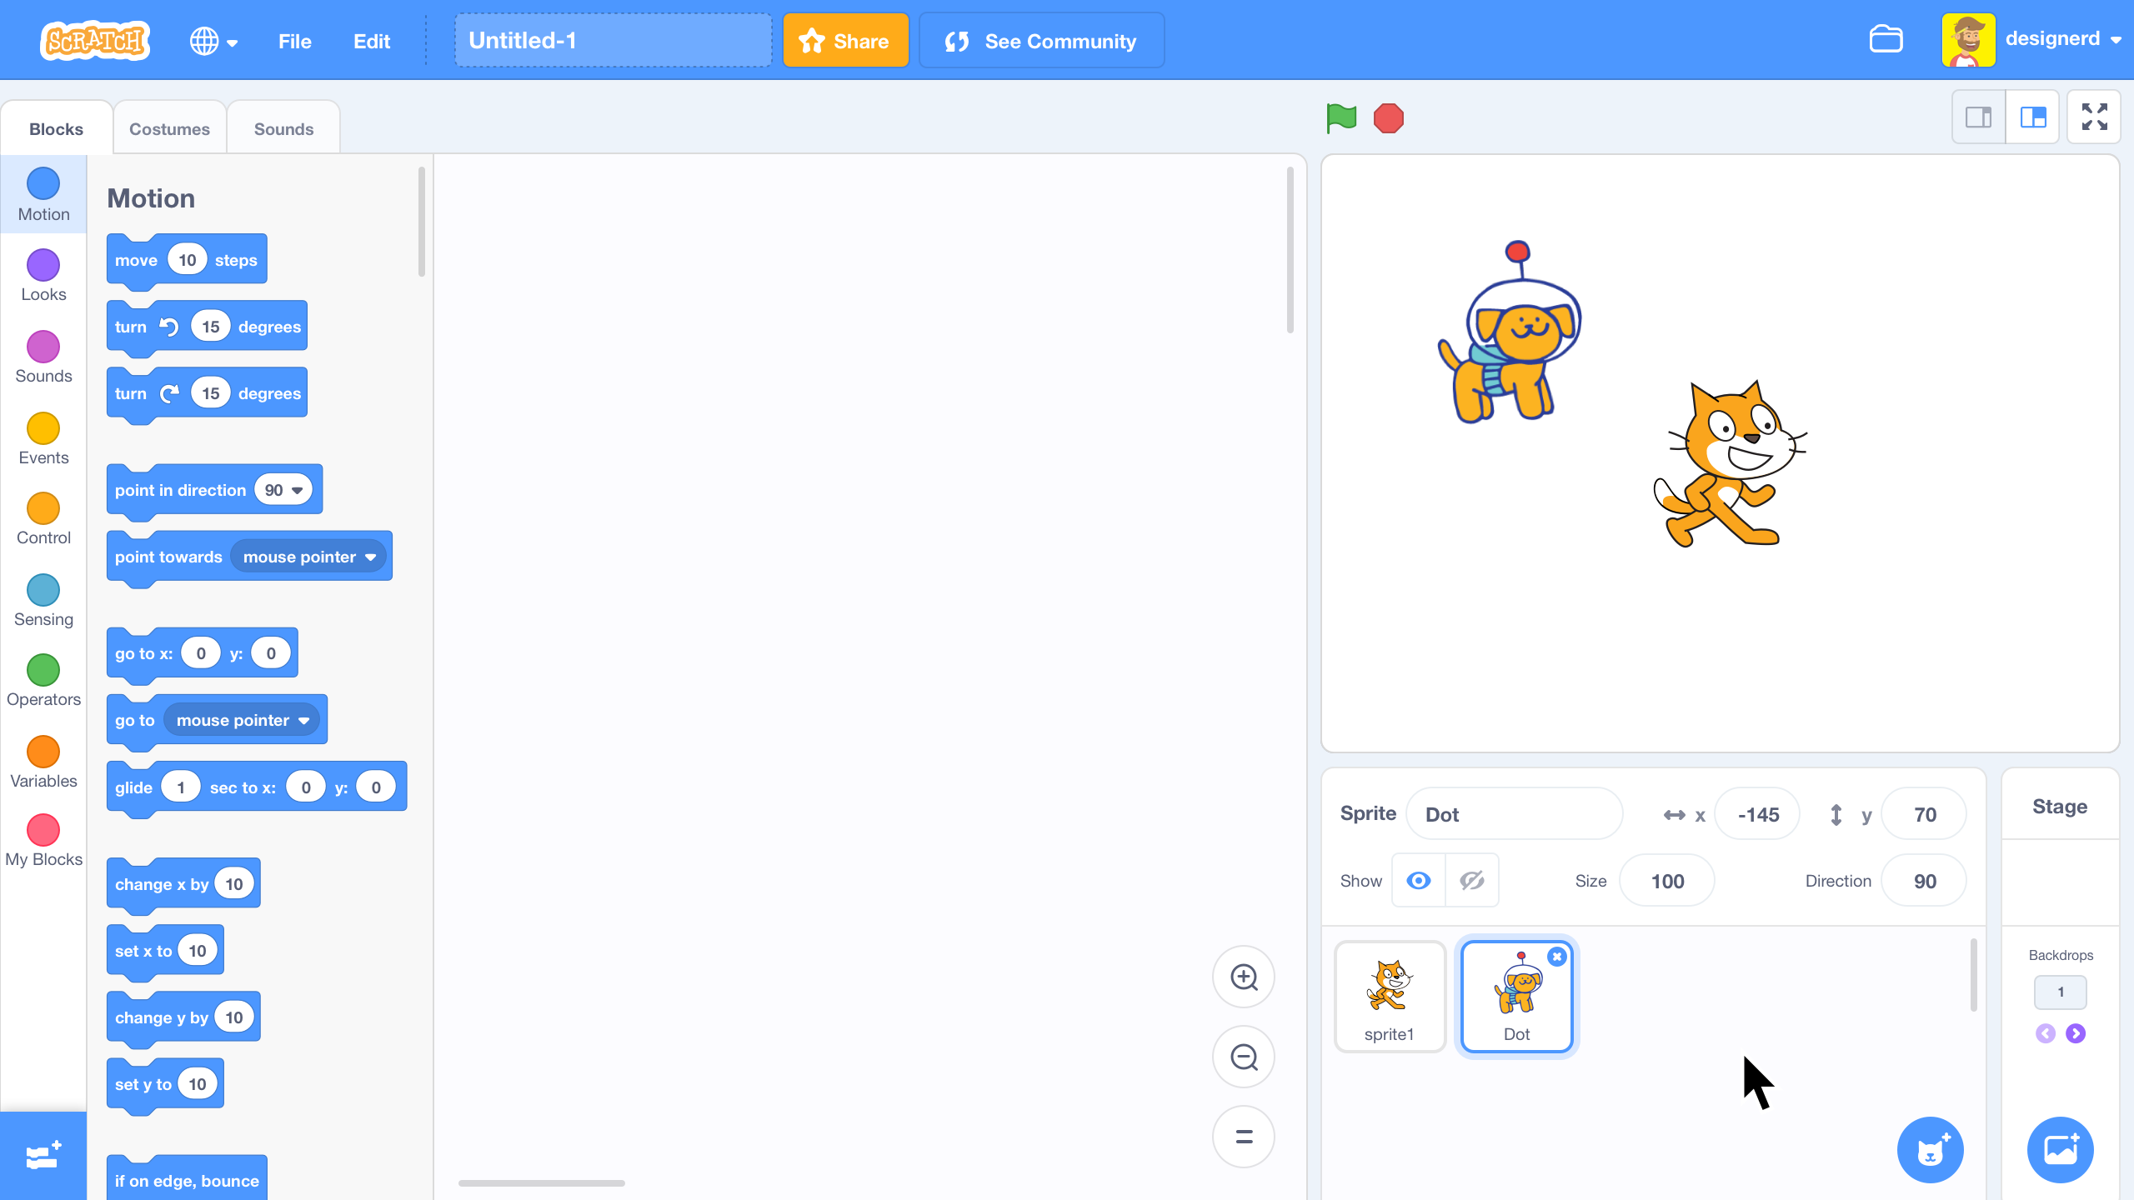Select the sprite1 cat thumbnail
This screenshot has height=1200, width=2134.
point(1390,996)
